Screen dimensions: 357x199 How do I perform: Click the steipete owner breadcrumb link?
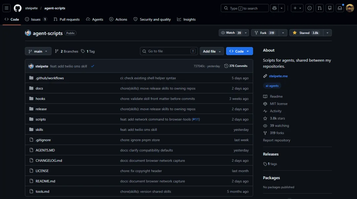point(31,8)
